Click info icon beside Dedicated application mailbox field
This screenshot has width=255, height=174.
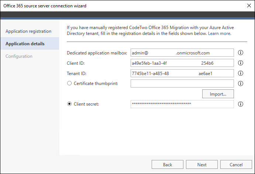(x=241, y=53)
